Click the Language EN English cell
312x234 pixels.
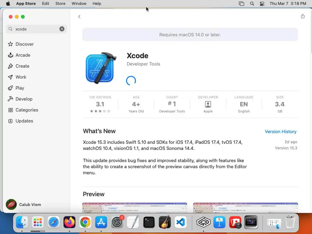(244, 104)
